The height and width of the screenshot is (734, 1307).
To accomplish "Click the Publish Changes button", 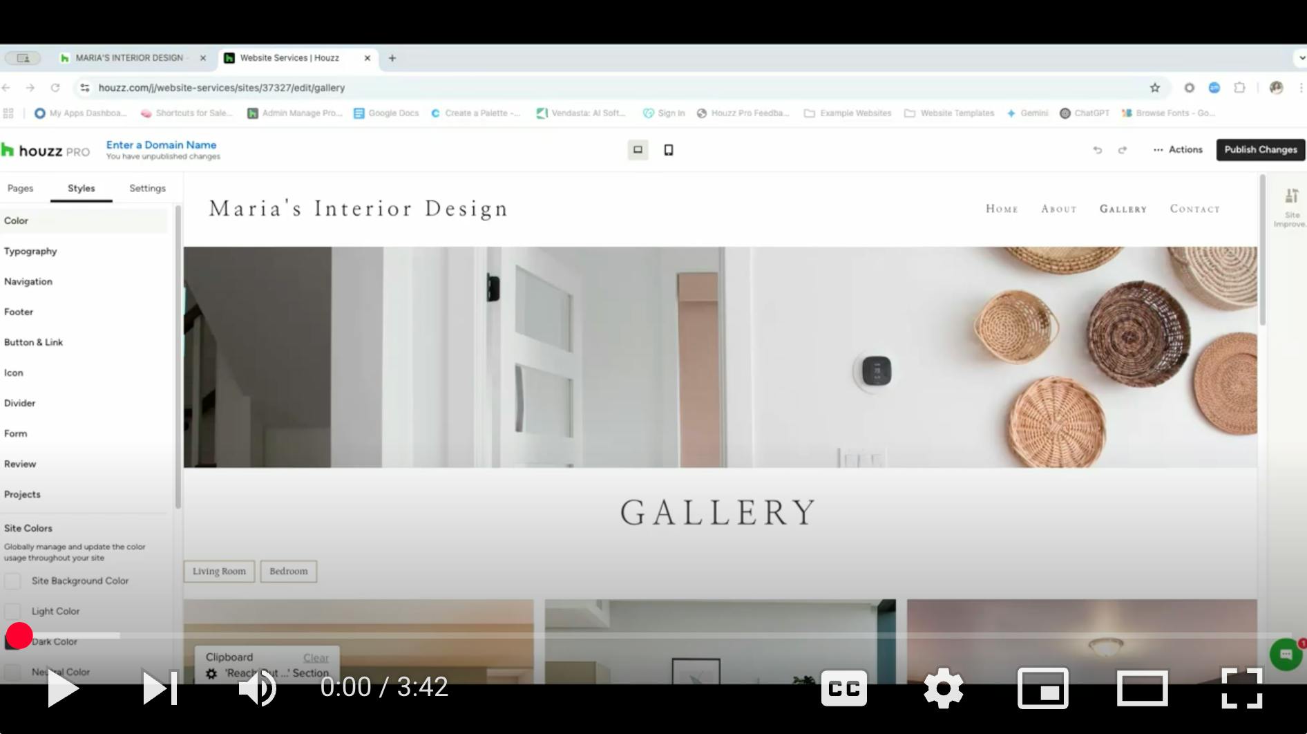I will coord(1260,150).
